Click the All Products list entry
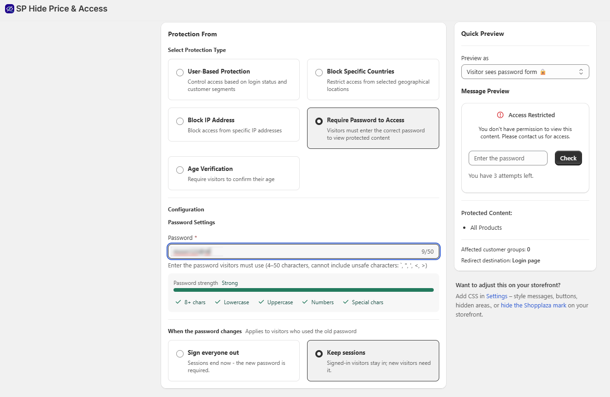This screenshot has height=397, width=610. click(486, 227)
